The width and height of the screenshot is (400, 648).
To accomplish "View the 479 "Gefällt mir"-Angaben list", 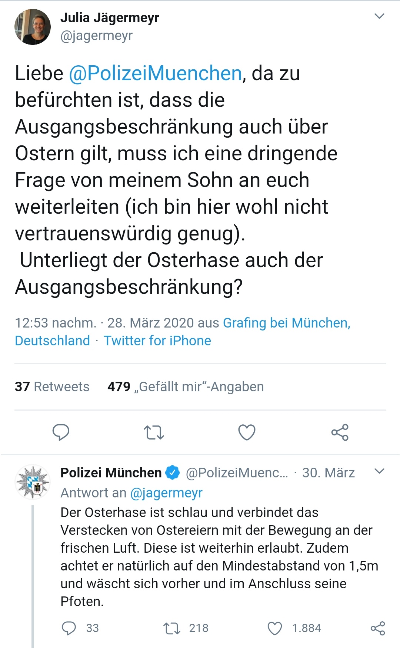I will tap(186, 387).
